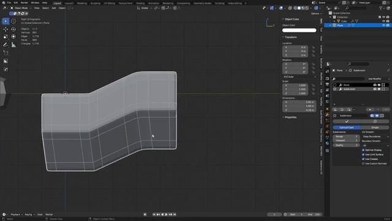This screenshot has width=392, height=221.
Task: Select the Select Box tool
Action: point(6,21)
